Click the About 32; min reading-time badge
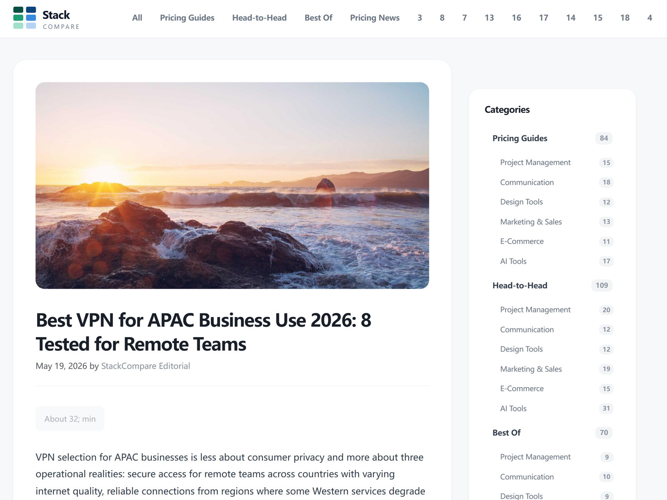The width and height of the screenshot is (667, 500). [70, 419]
